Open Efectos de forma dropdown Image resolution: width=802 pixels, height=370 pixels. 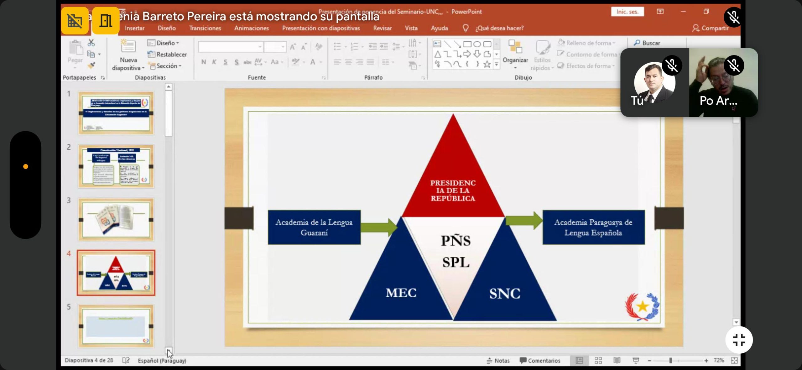point(586,66)
